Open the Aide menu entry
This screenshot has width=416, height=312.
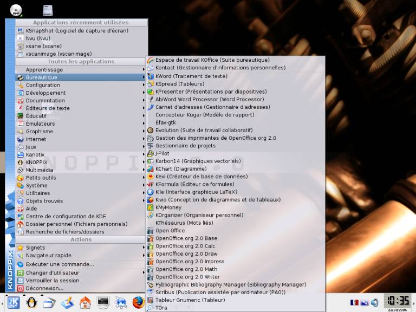point(81,209)
